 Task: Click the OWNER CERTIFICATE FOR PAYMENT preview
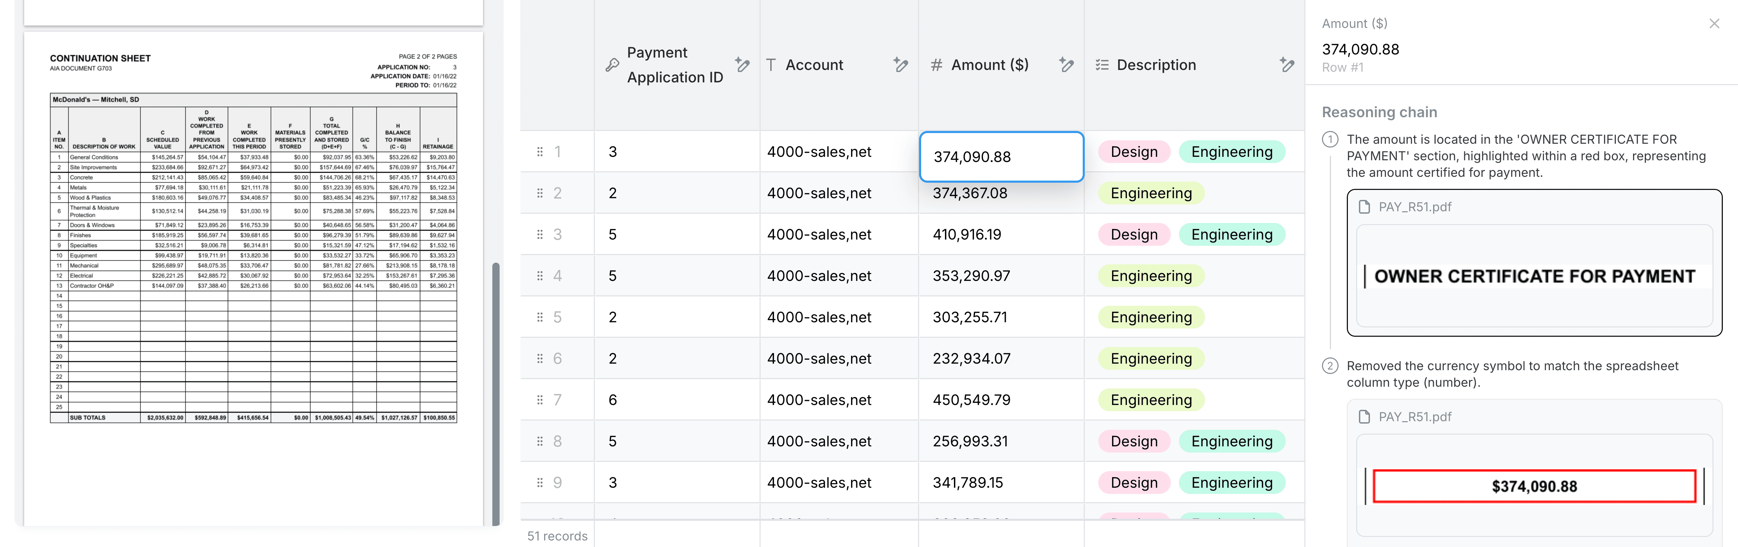[1534, 276]
